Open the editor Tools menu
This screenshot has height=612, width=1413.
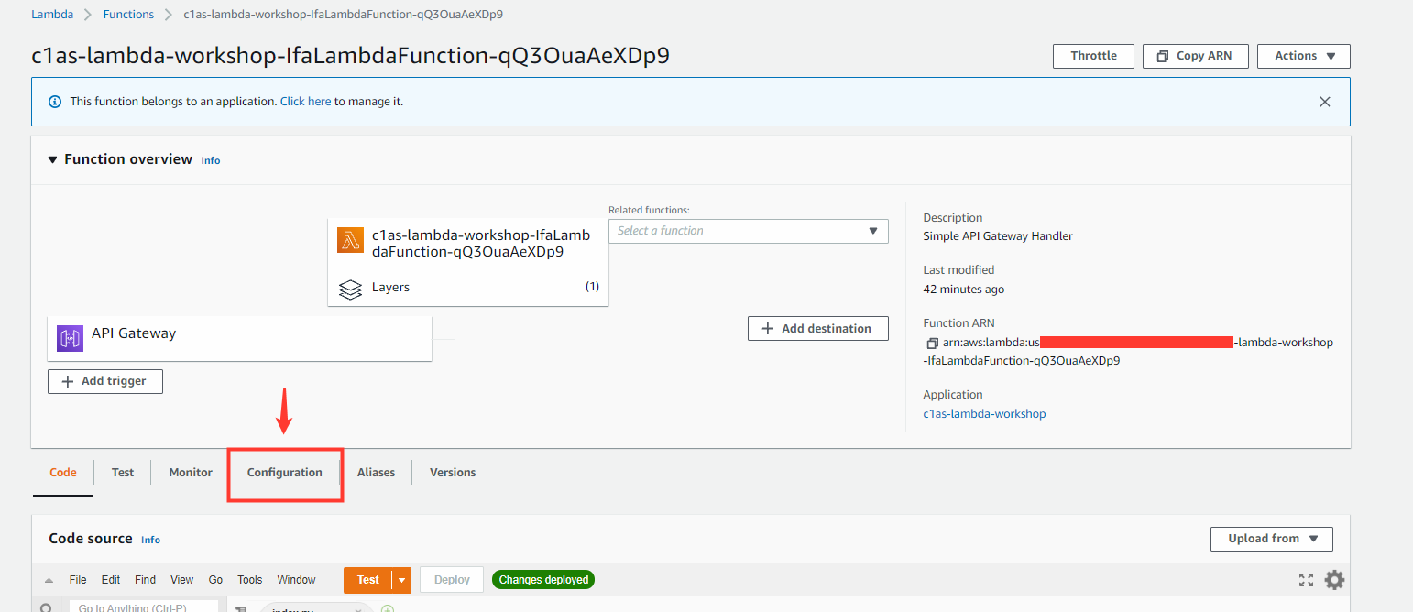[250, 580]
